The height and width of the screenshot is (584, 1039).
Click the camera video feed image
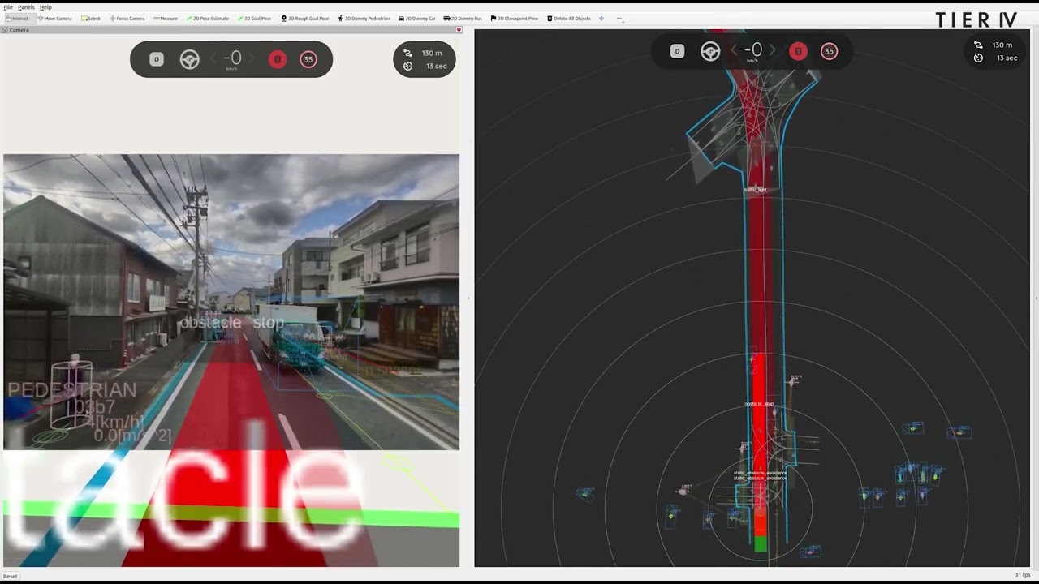point(231,302)
